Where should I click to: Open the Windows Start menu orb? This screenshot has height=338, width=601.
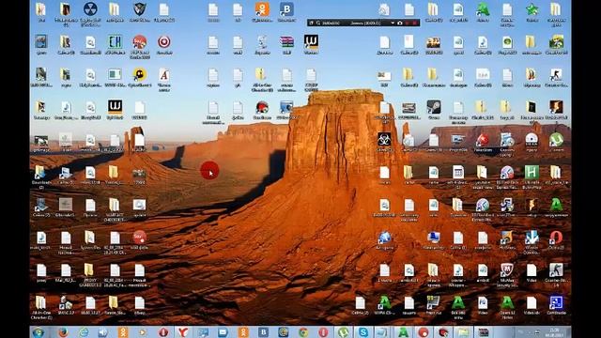point(39,332)
